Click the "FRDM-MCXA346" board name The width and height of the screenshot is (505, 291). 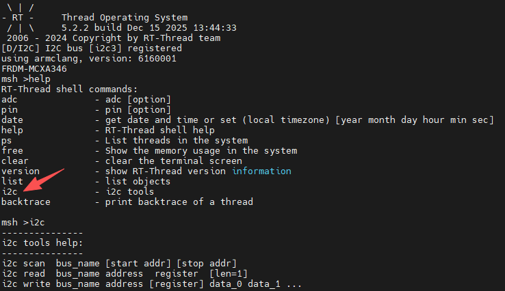(x=34, y=69)
